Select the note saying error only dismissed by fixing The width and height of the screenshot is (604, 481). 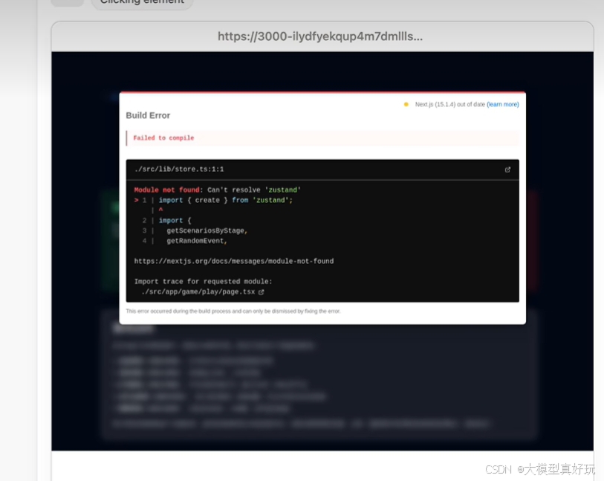click(233, 311)
